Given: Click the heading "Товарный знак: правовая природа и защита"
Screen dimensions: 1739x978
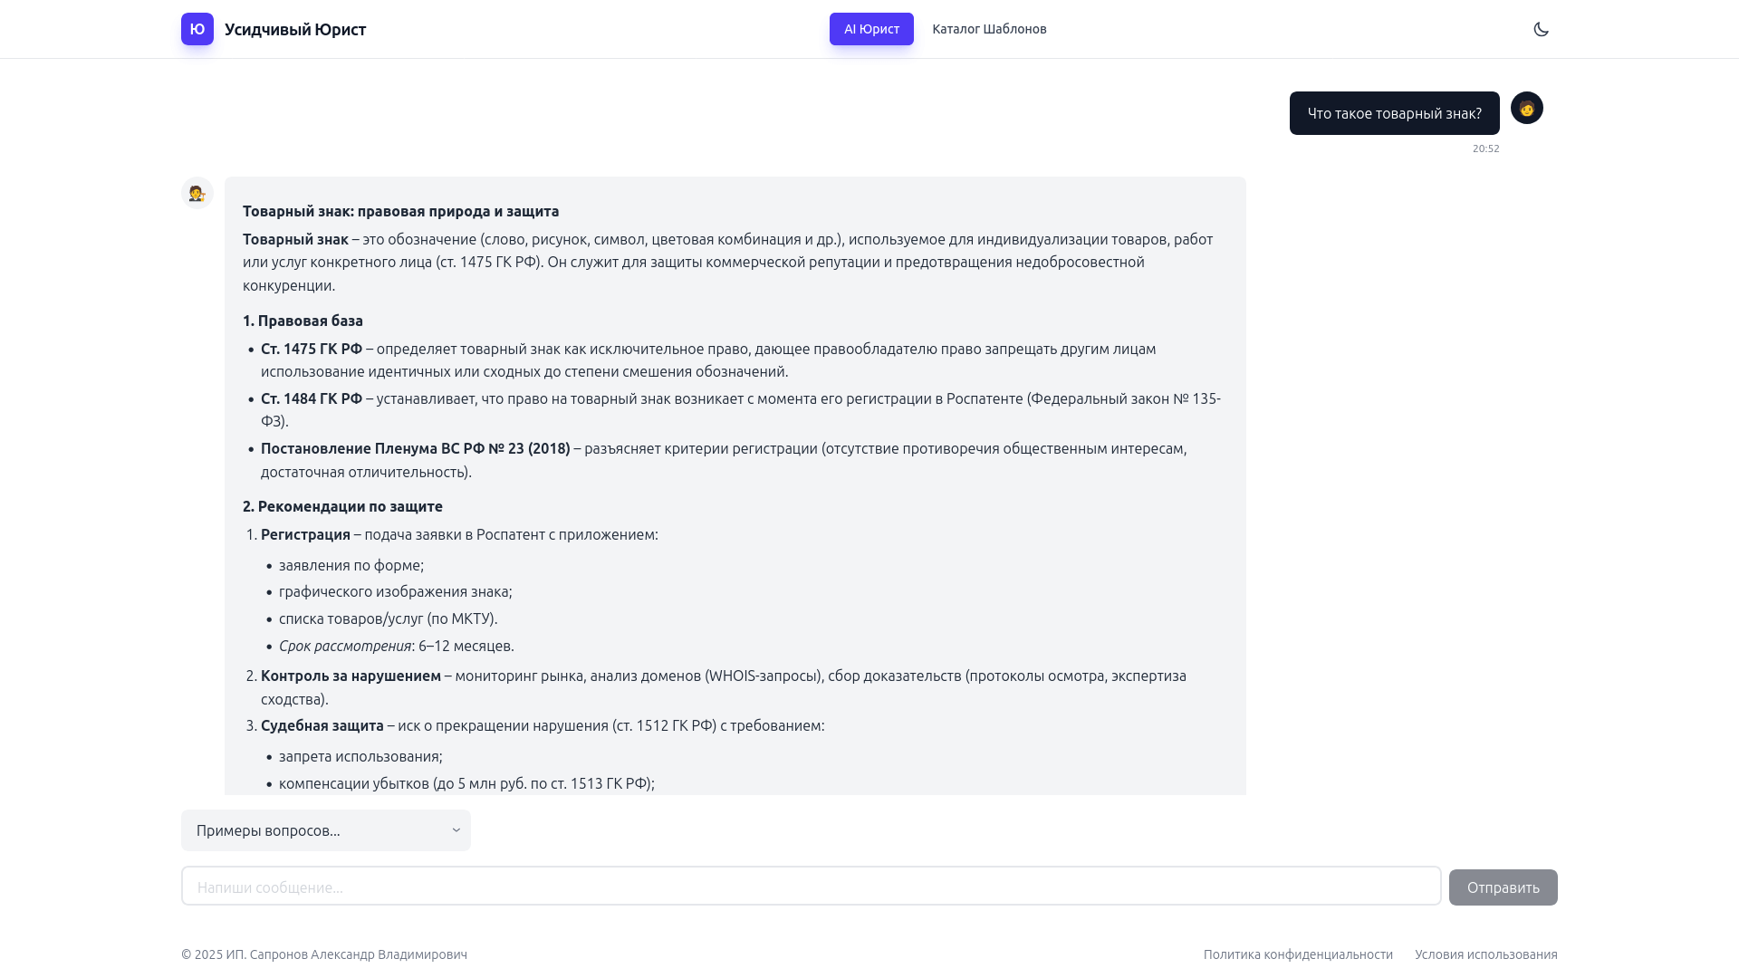Looking at the screenshot, I should click(x=400, y=211).
